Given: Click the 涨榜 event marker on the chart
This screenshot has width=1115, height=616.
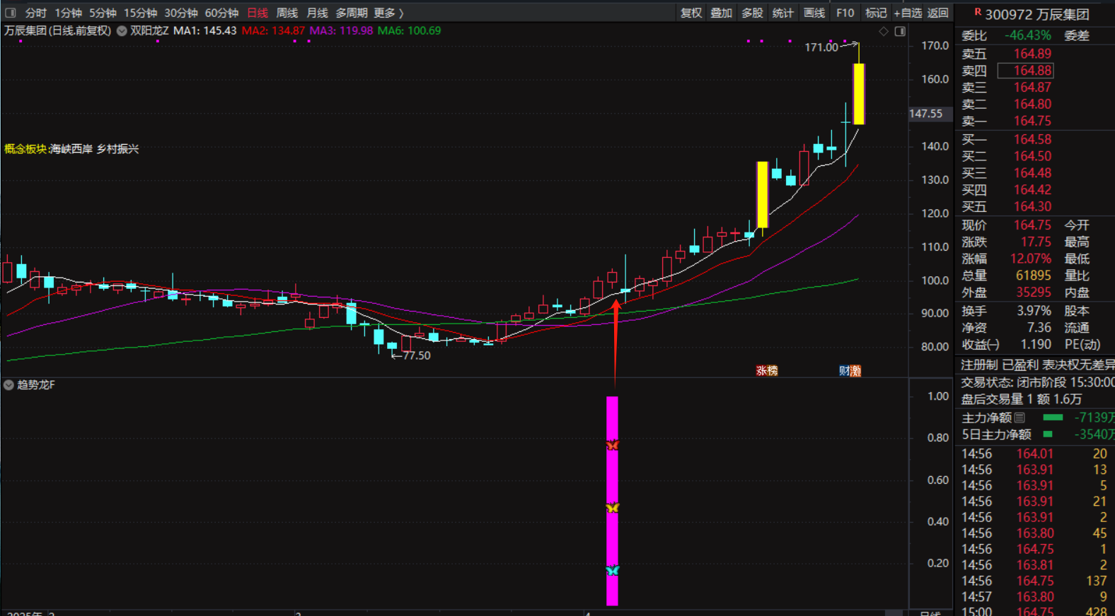Looking at the screenshot, I should tap(767, 371).
